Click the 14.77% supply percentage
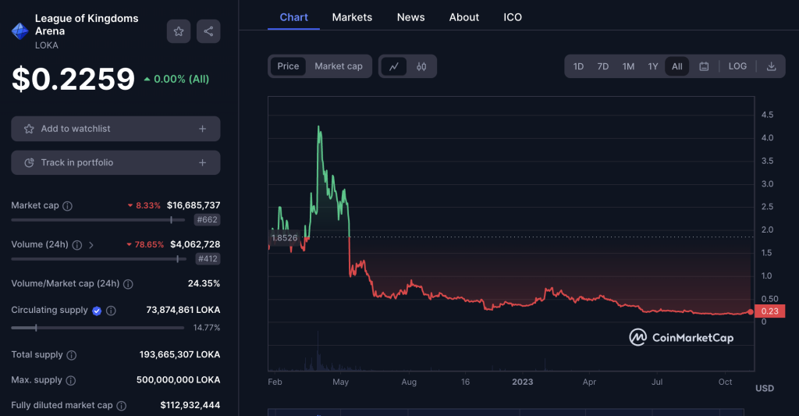 [x=206, y=328]
